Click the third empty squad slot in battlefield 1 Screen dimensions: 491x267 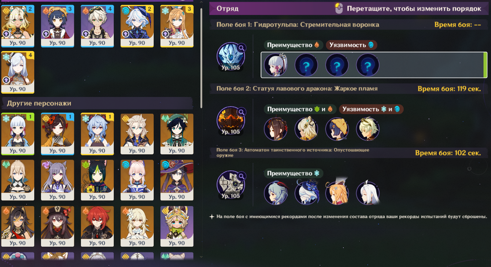pyautogui.click(x=368, y=65)
